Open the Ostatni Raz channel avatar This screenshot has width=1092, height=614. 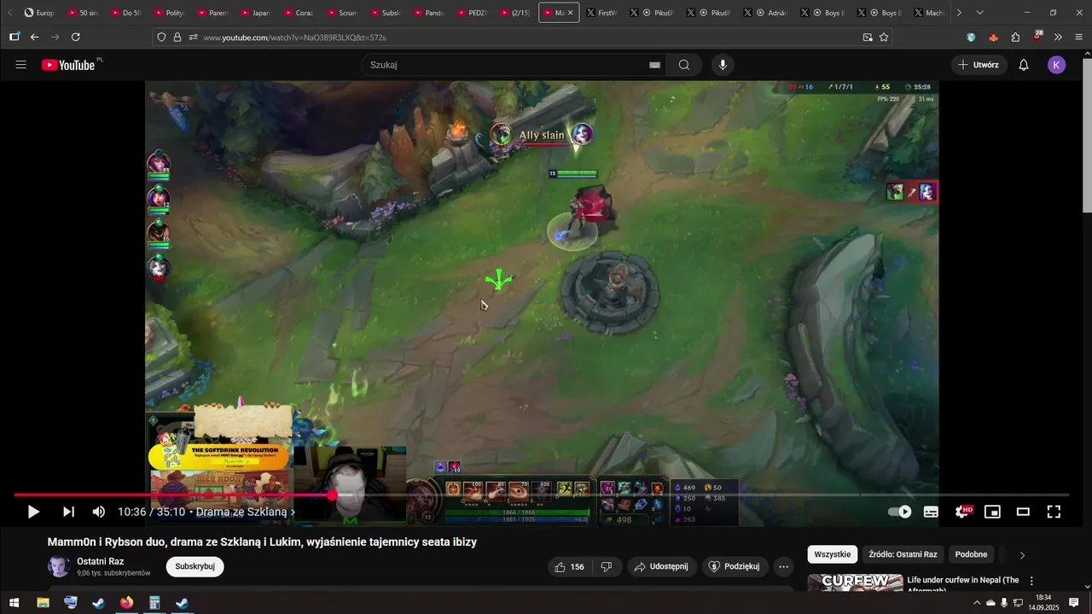[59, 566]
